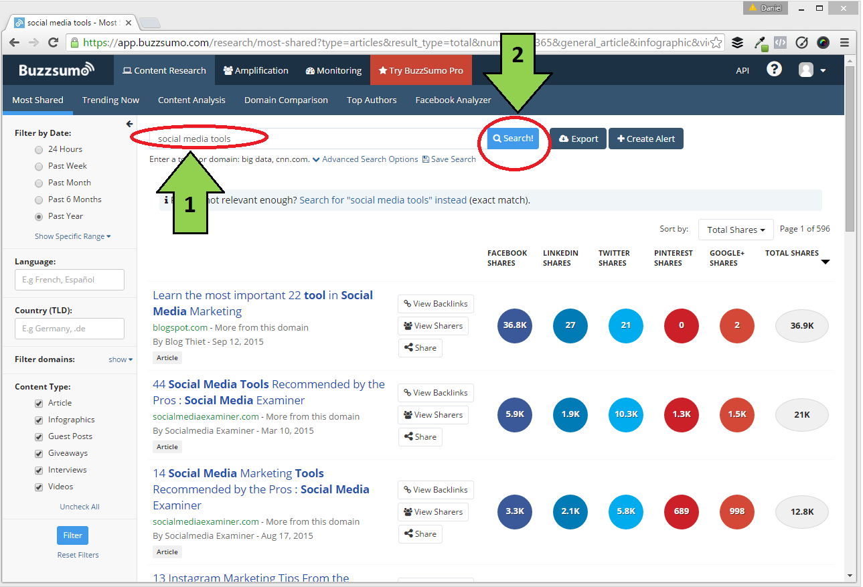Select the 24 Hours date filter

click(39, 149)
